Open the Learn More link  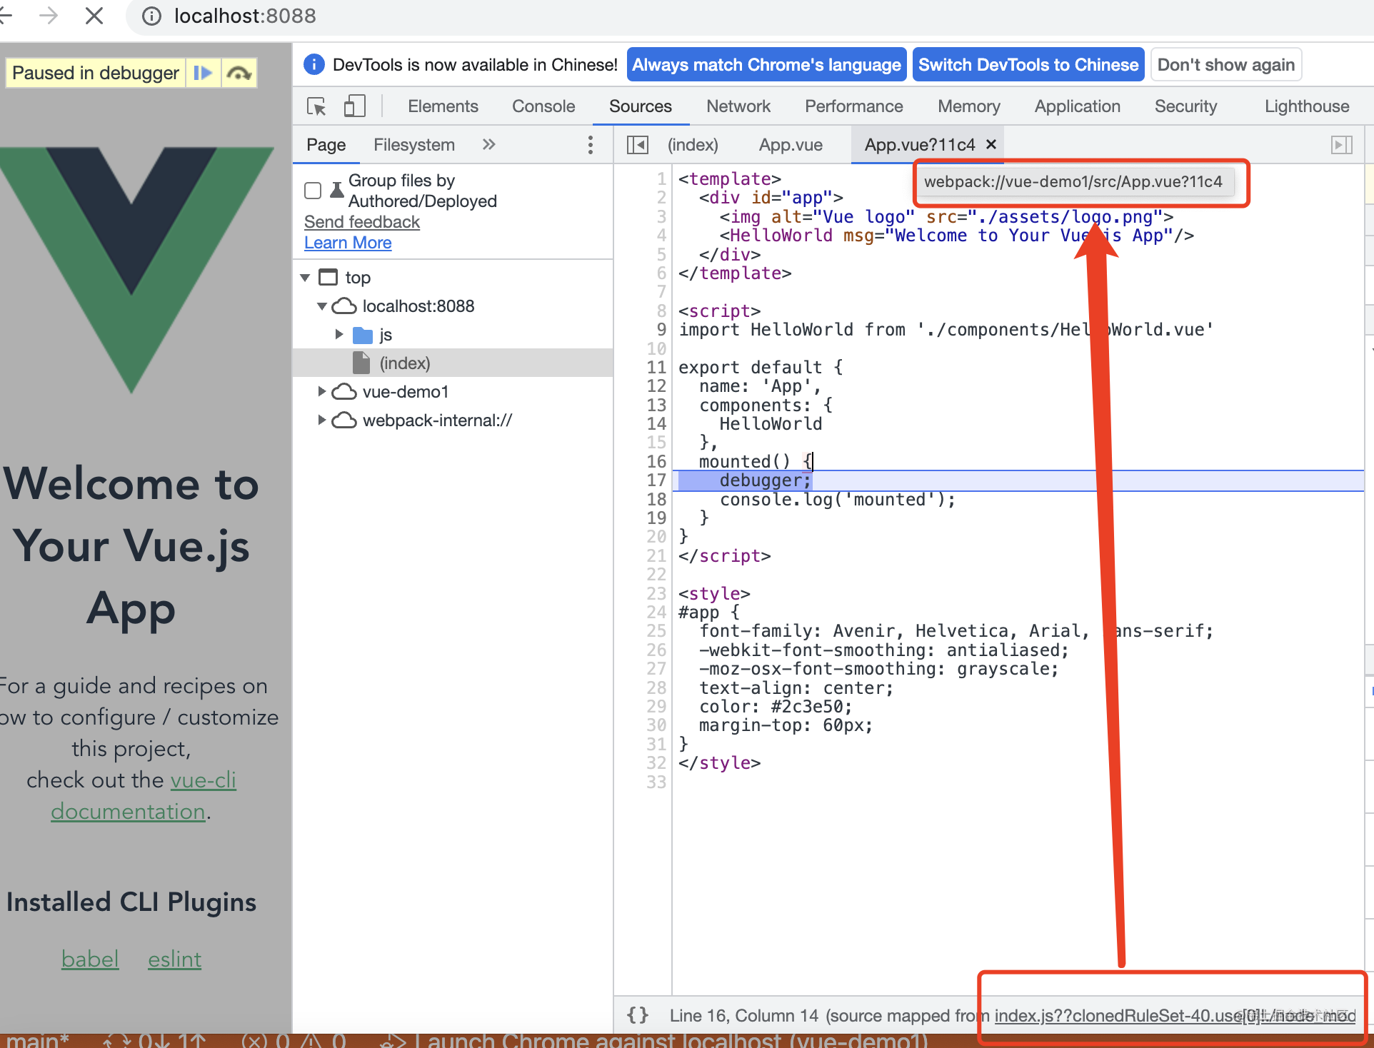[x=348, y=243]
